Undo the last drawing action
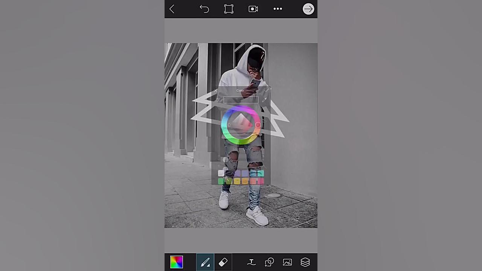The image size is (482, 271). 204,9
